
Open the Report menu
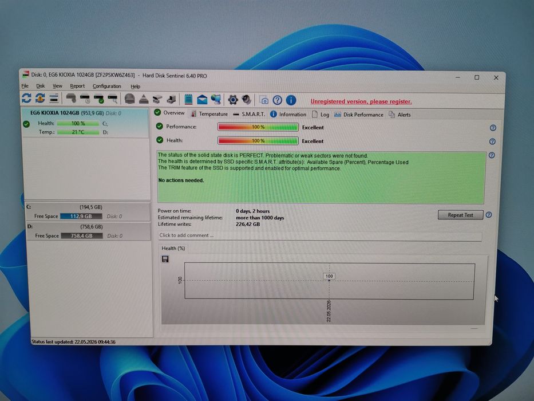pyautogui.click(x=77, y=86)
